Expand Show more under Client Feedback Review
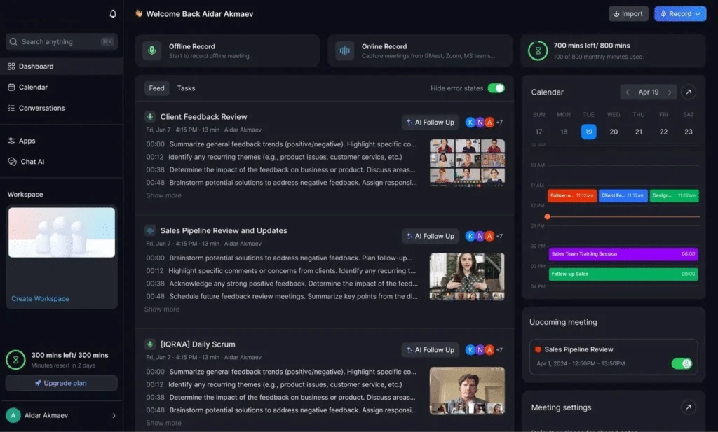The image size is (718, 432). click(x=163, y=195)
